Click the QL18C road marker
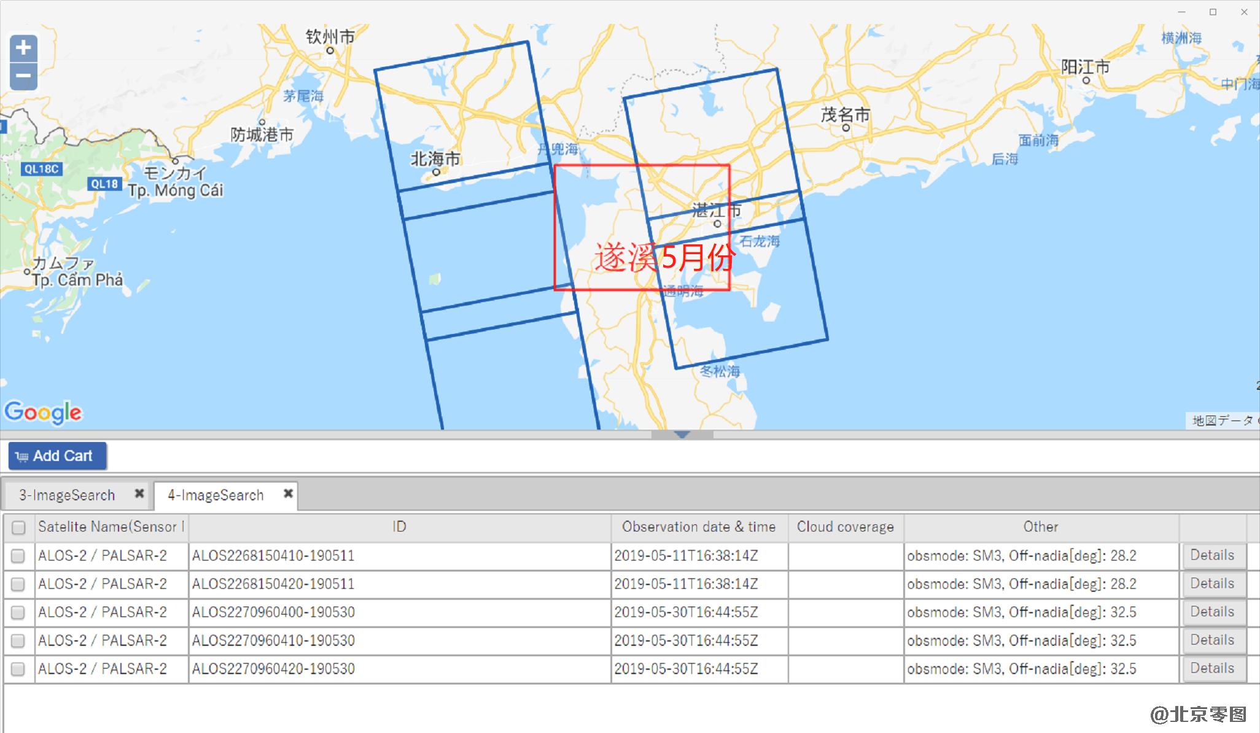The width and height of the screenshot is (1260, 733). pos(42,169)
